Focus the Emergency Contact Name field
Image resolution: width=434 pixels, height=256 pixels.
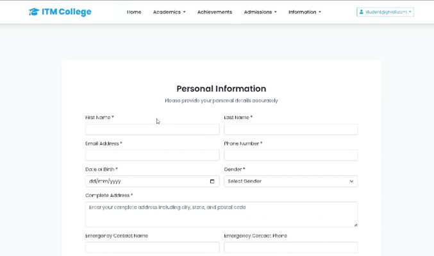point(152,248)
